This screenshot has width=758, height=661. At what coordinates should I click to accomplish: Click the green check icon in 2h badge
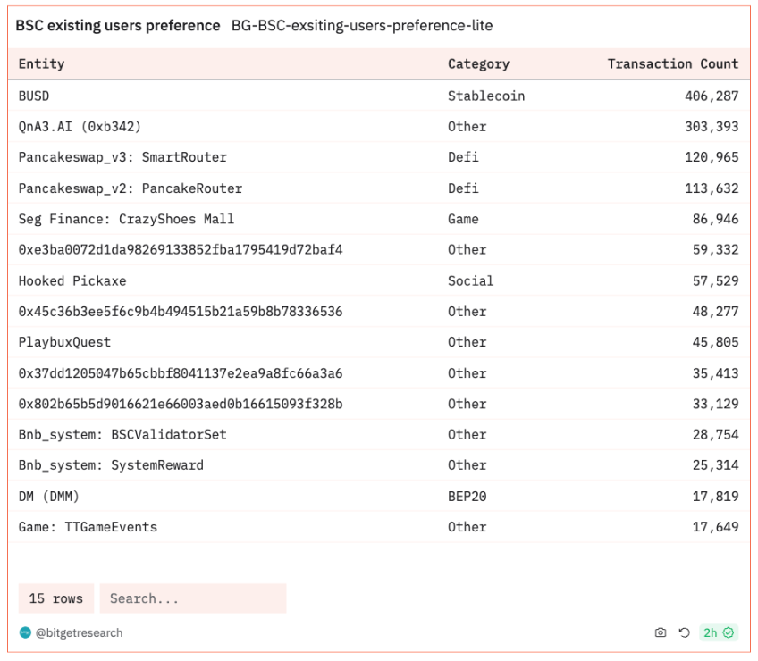click(729, 632)
